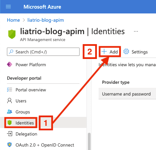The width and height of the screenshot is (156, 150).
Task: Click the Settings toolbar label
Action: coord(140,52)
